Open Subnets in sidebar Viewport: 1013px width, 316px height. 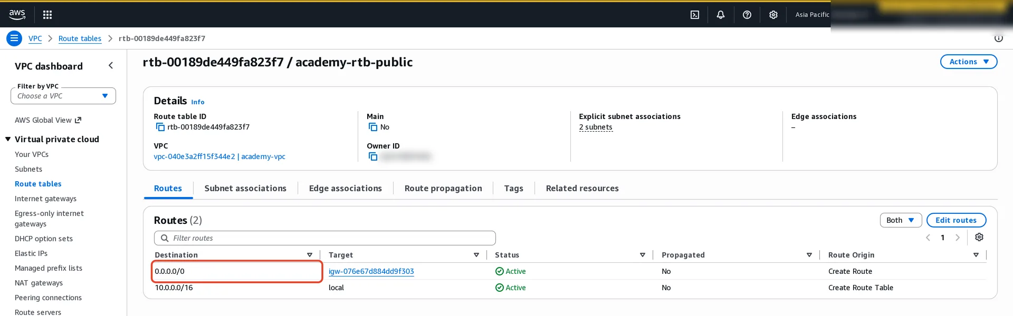point(28,169)
